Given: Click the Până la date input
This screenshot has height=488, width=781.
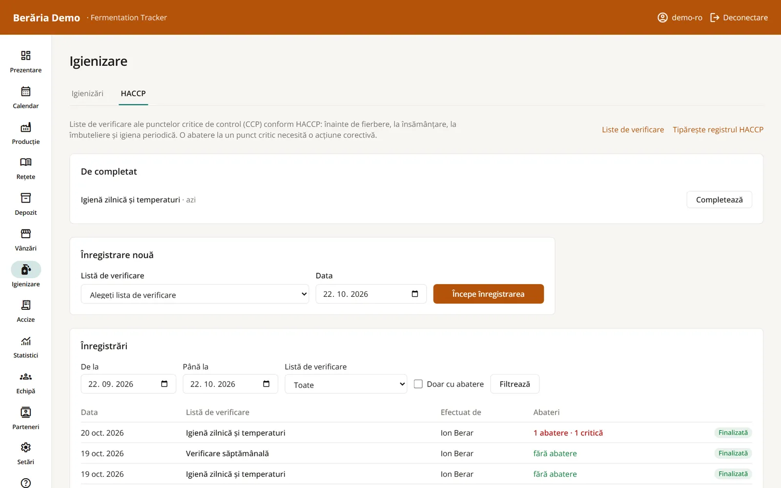Looking at the screenshot, I should coord(230,384).
